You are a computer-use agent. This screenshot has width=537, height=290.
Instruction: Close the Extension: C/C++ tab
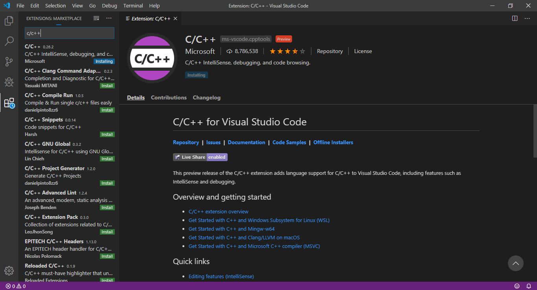(175, 18)
